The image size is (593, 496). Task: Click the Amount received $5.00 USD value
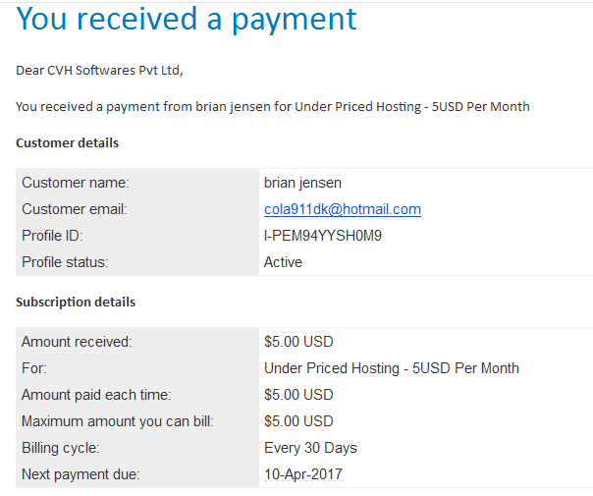298,342
